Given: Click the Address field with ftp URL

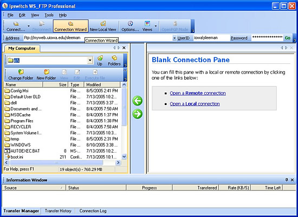Looking at the screenshot, I should [98, 38].
